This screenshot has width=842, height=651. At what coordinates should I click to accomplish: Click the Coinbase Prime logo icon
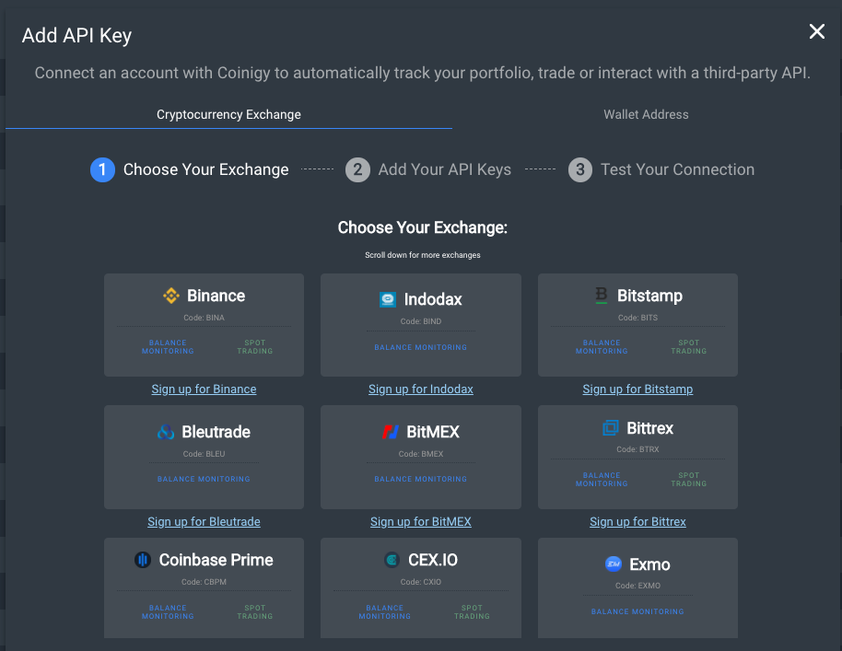pyautogui.click(x=142, y=560)
